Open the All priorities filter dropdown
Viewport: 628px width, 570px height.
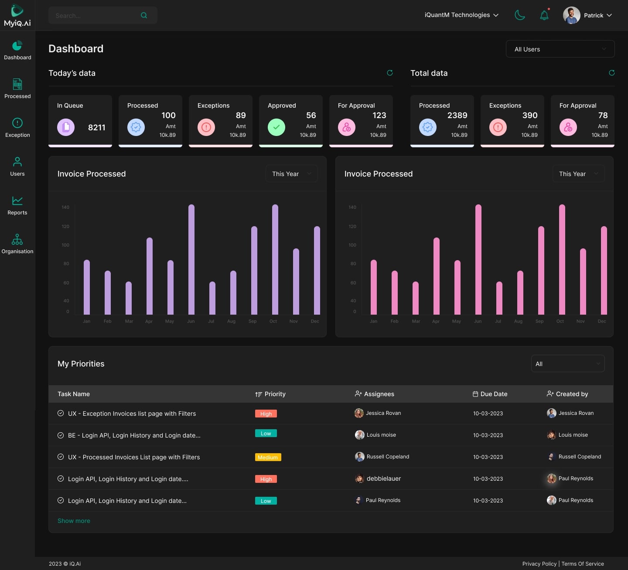(568, 363)
